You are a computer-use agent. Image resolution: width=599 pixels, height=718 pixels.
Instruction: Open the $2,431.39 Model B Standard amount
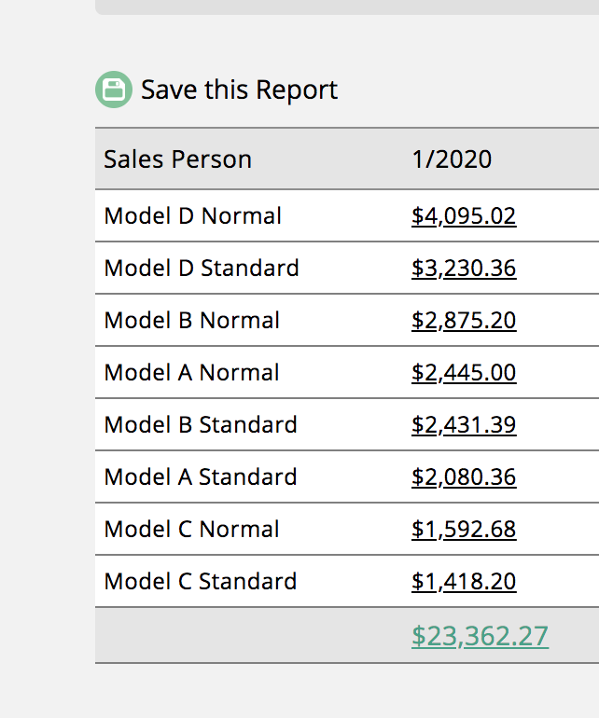(463, 425)
